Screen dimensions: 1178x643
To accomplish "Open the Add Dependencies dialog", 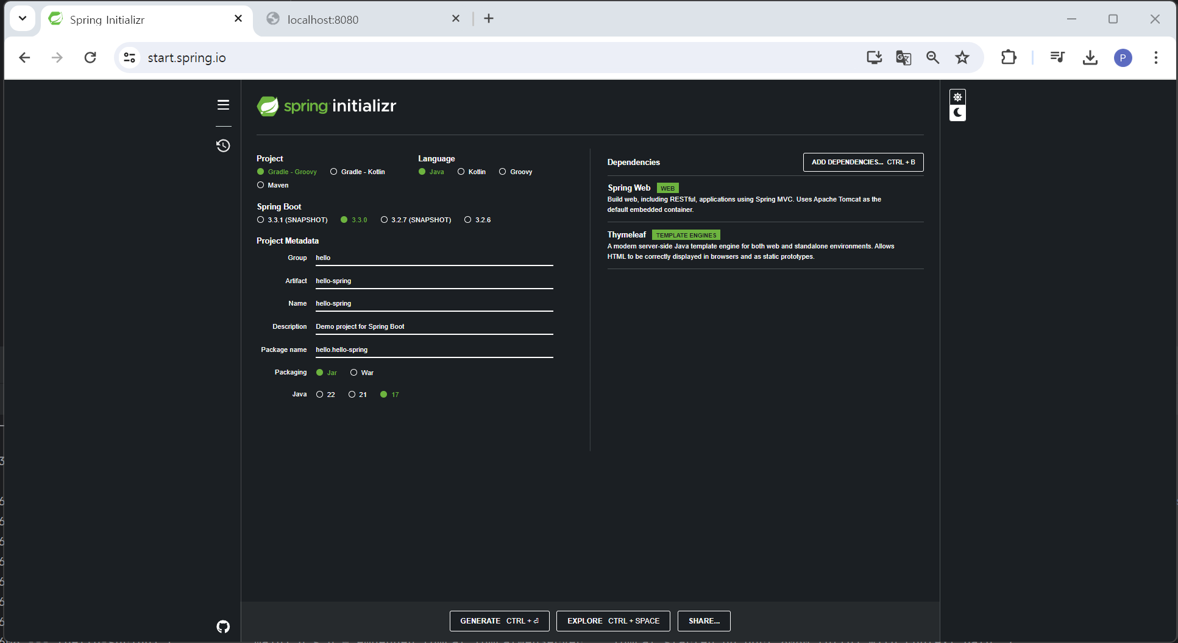I will coord(863,162).
